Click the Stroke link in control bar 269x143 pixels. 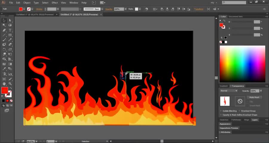pos(39,9)
